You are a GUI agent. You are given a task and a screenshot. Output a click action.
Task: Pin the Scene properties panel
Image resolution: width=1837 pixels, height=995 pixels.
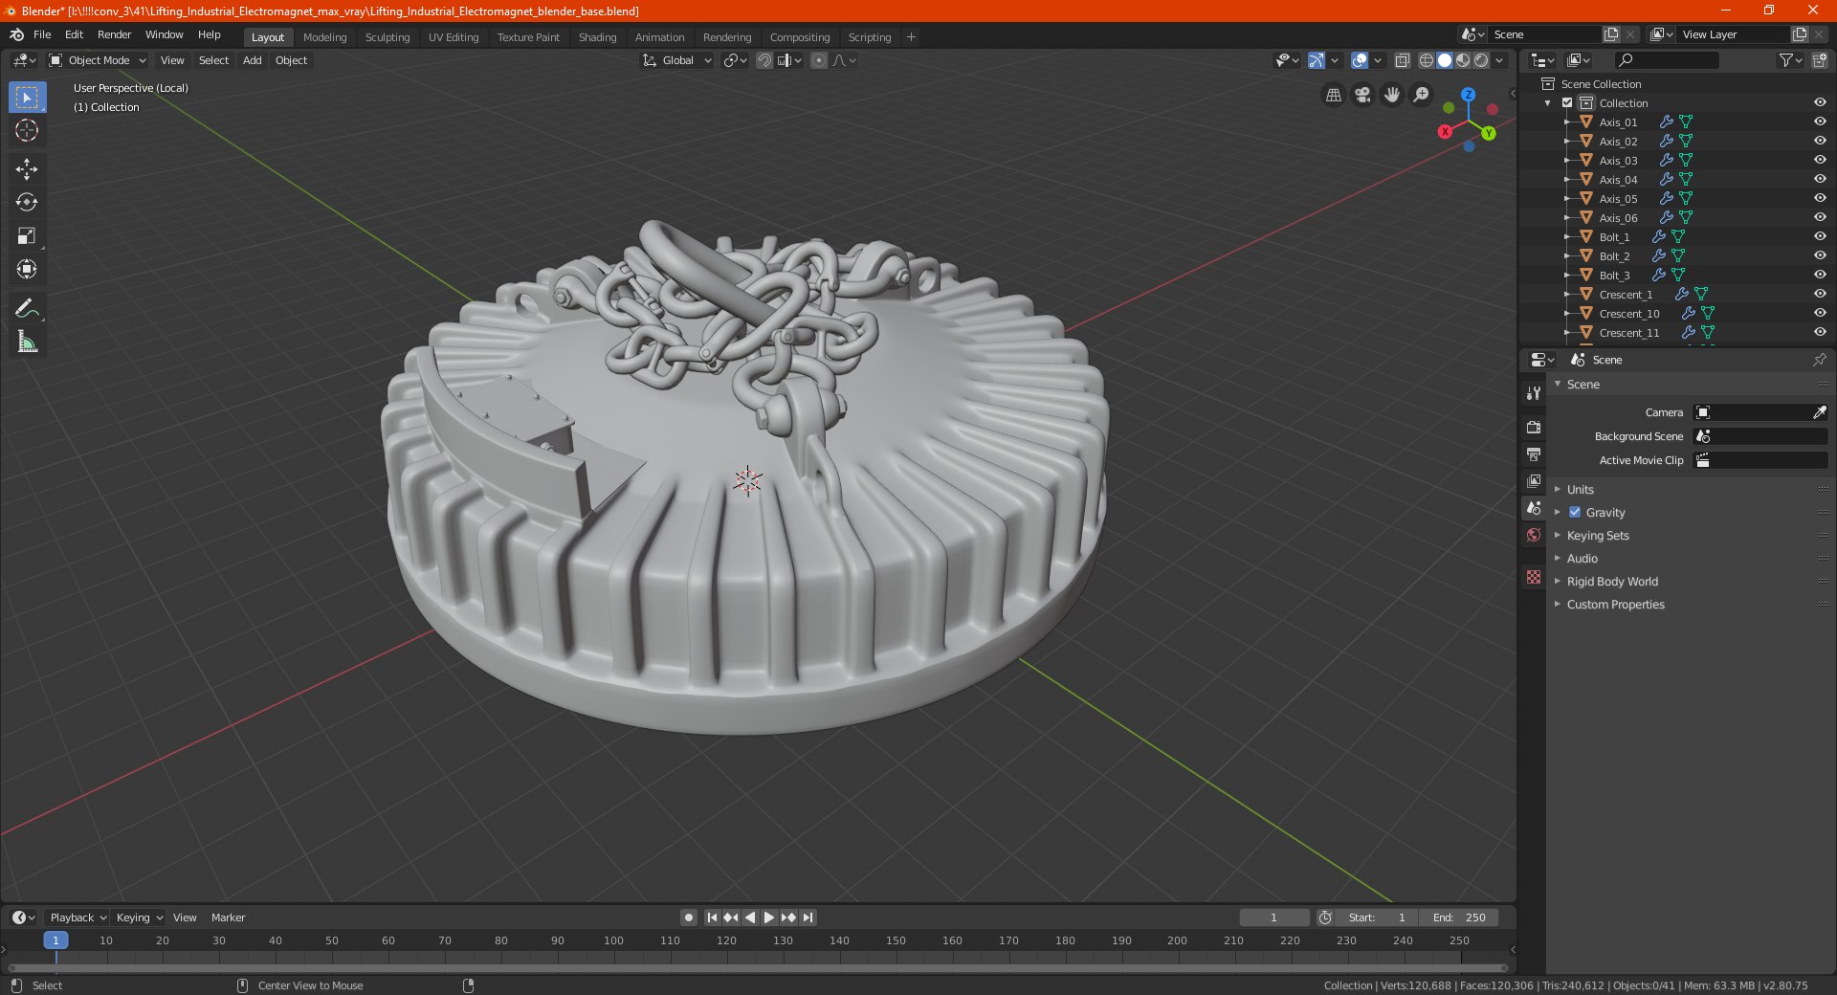pyautogui.click(x=1819, y=360)
